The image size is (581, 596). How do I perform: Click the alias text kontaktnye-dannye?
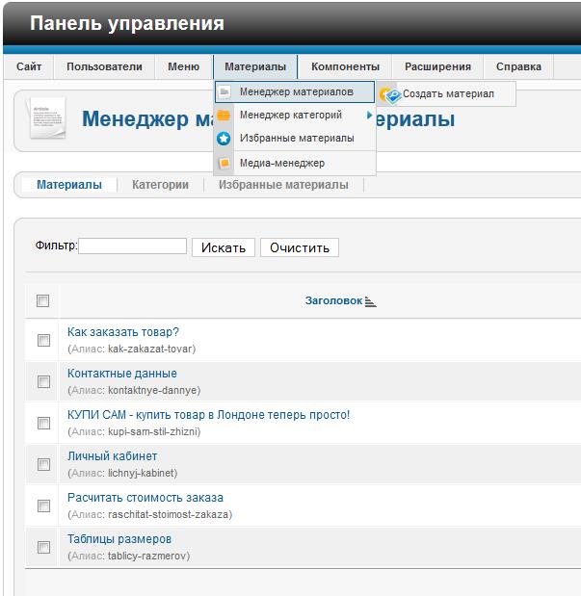(x=153, y=390)
